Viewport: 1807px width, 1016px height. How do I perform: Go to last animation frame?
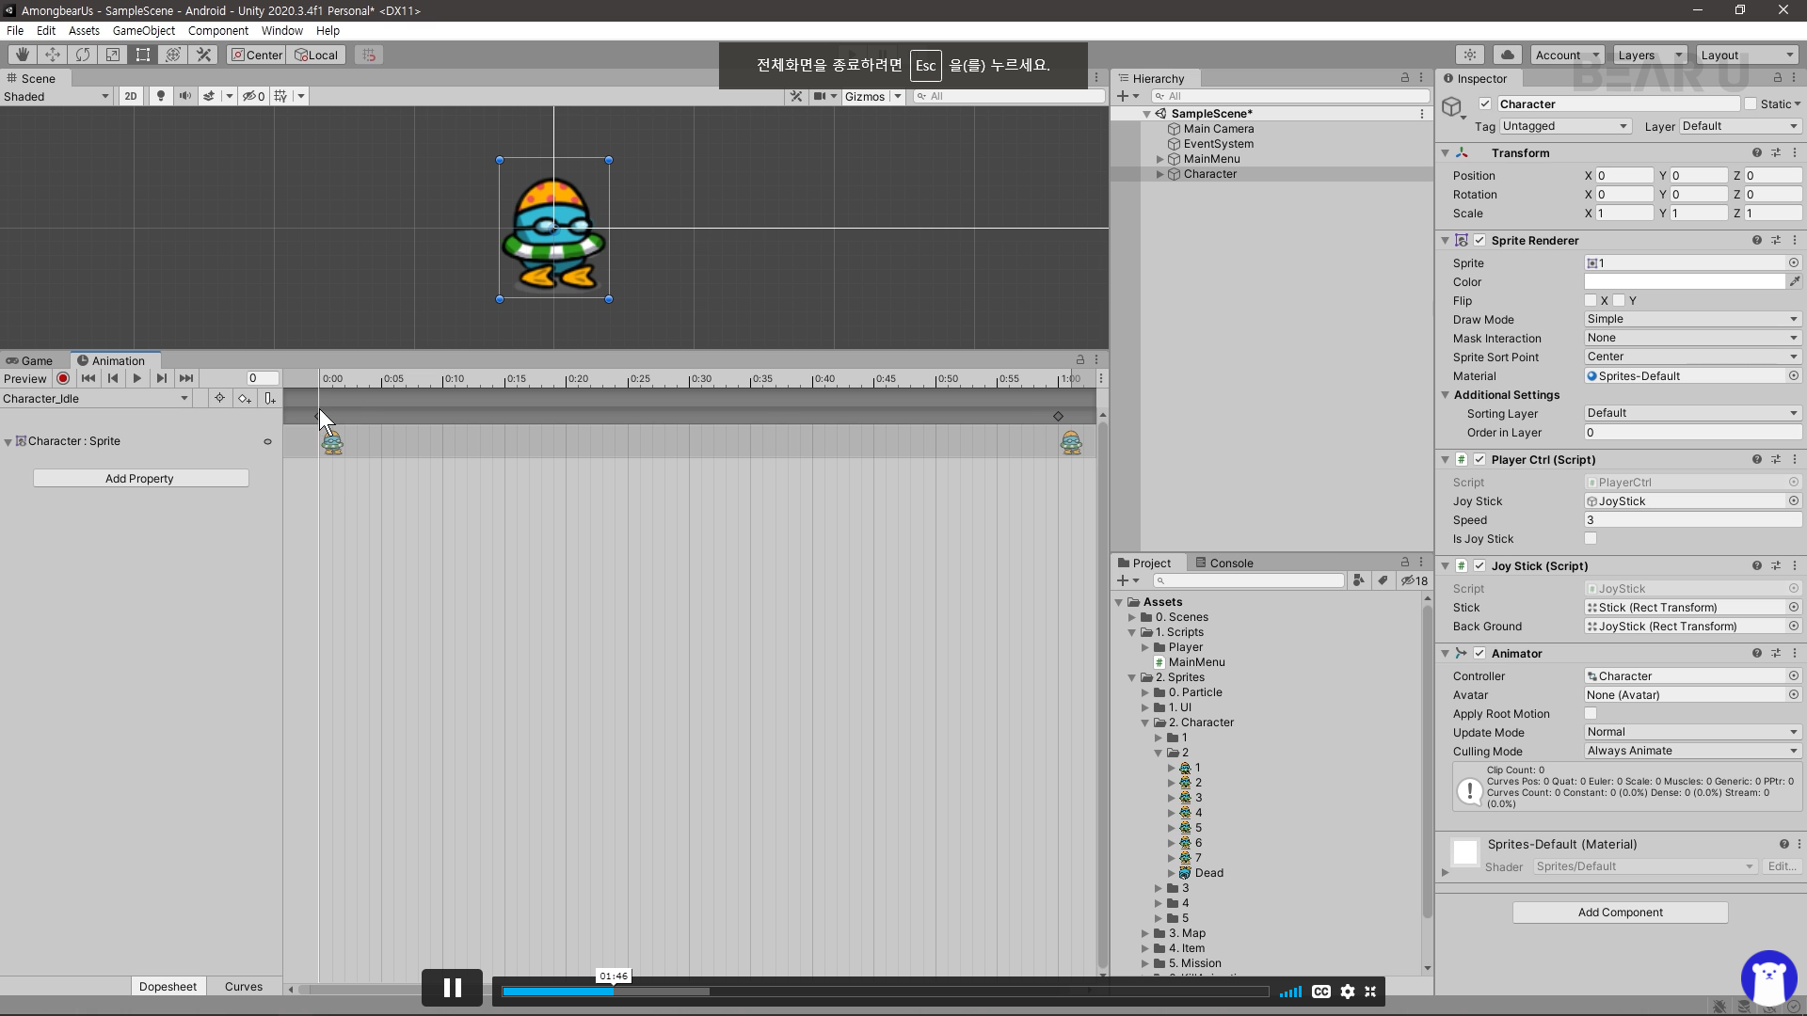tap(186, 378)
